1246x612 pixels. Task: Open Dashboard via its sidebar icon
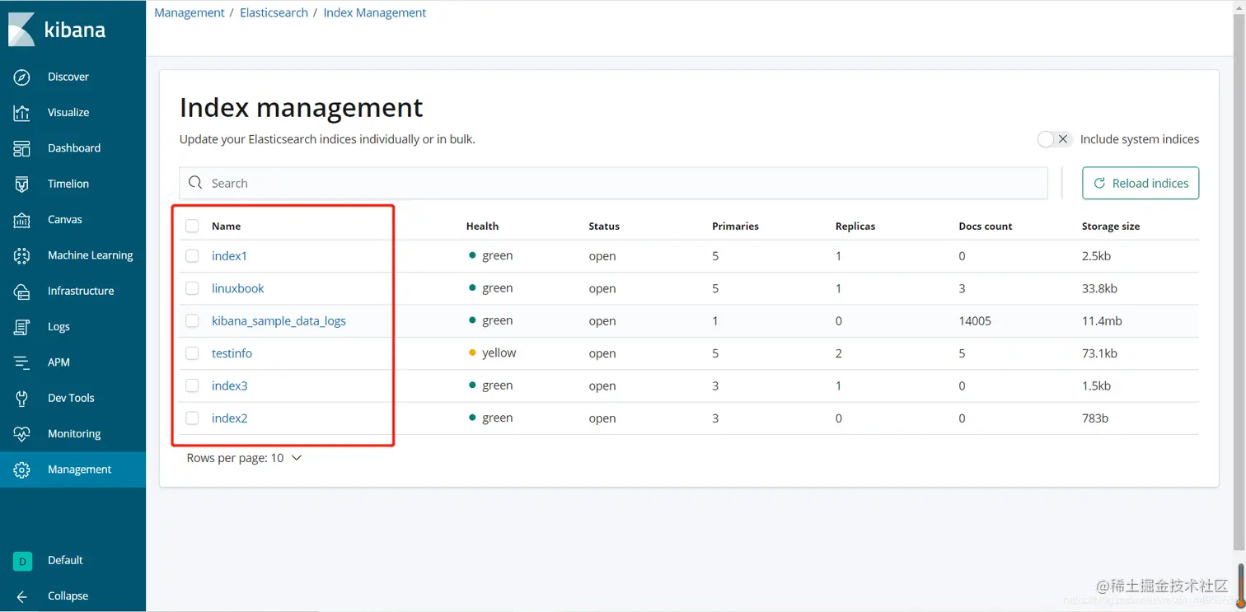[x=22, y=148]
